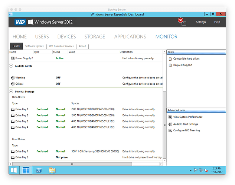Open the critical alert notification icon
Image resolution: width=235 pixels, height=185 pixels.
[180, 20]
